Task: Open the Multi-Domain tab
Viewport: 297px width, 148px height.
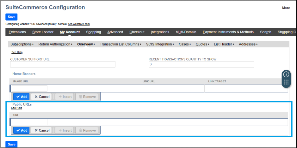Action: tap(186, 32)
